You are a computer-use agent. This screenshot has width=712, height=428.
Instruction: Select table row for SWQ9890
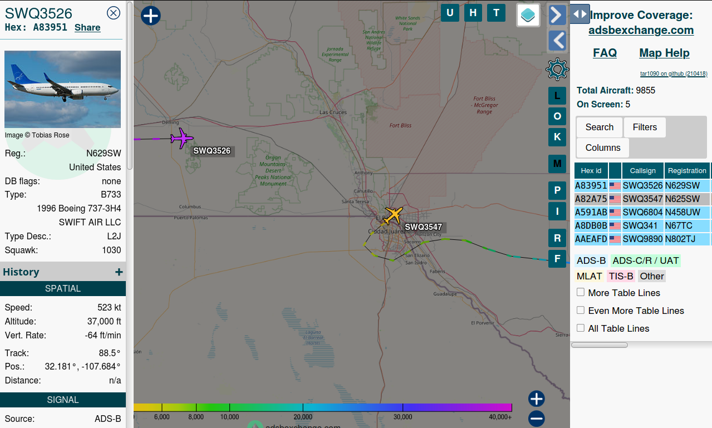tap(643, 239)
